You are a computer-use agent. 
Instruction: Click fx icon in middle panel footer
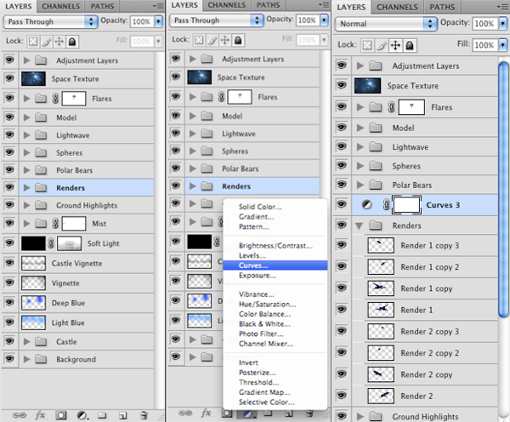coord(206,413)
